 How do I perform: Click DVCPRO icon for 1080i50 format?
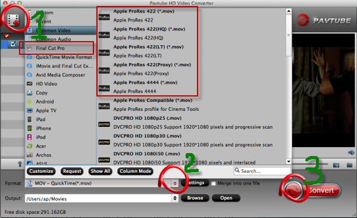pos(104,160)
